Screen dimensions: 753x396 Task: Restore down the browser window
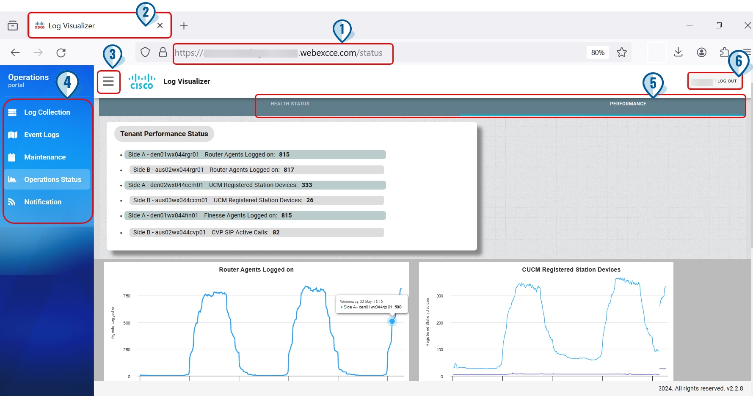point(718,25)
